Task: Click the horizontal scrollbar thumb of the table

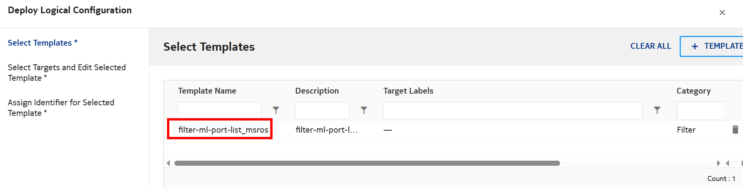Action: tap(367, 163)
